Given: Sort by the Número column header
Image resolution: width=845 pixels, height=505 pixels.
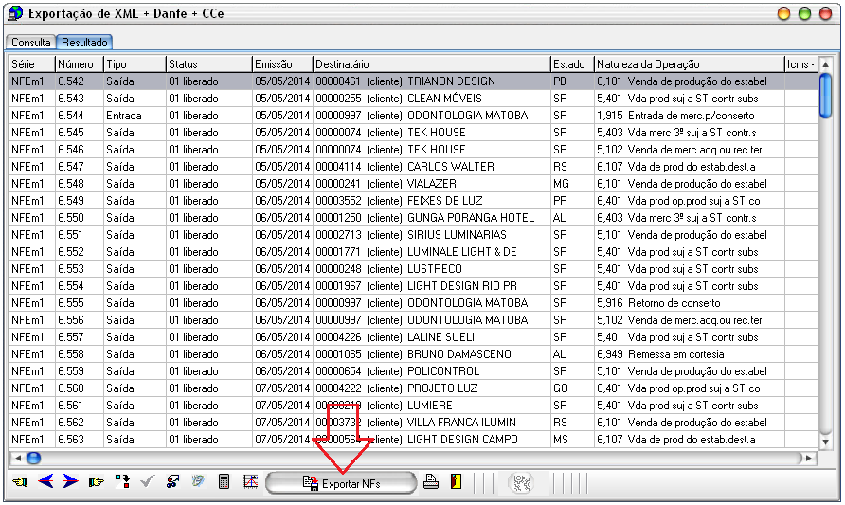Looking at the screenshot, I should pos(80,64).
